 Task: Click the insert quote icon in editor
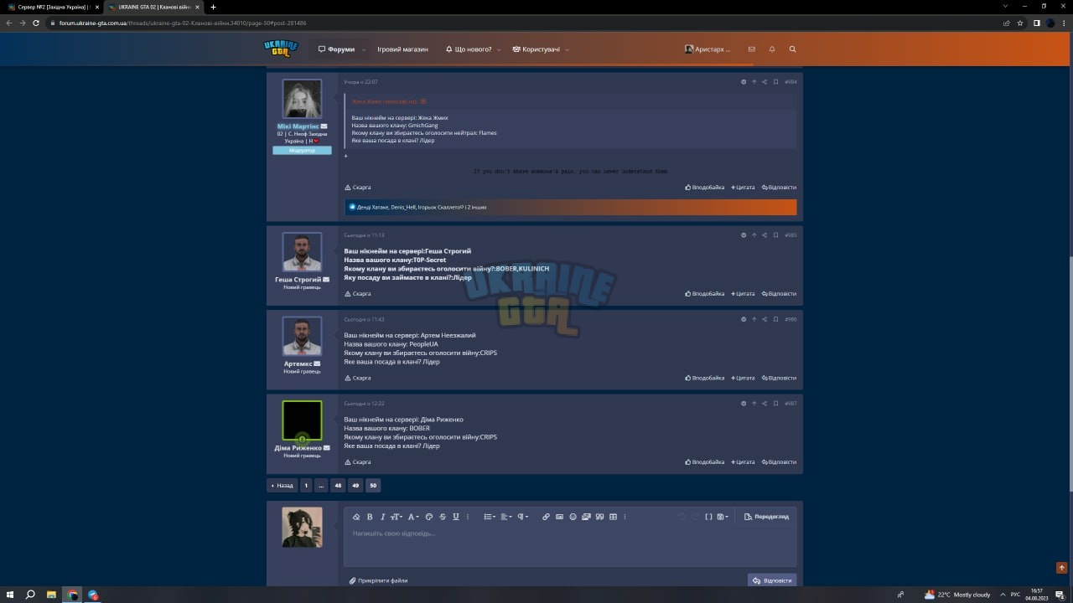pos(599,517)
